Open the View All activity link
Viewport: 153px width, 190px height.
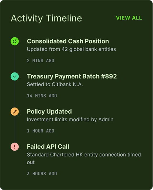[x=129, y=18]
